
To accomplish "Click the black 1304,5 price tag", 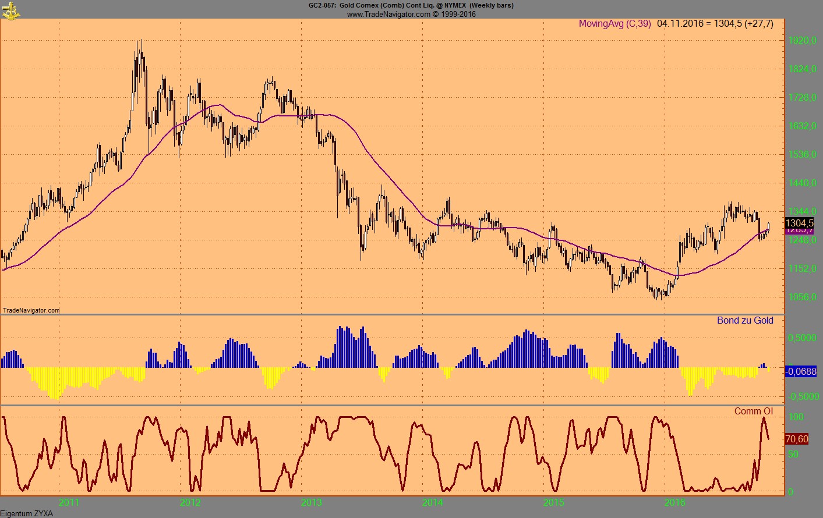I will [x=800, y=223].
